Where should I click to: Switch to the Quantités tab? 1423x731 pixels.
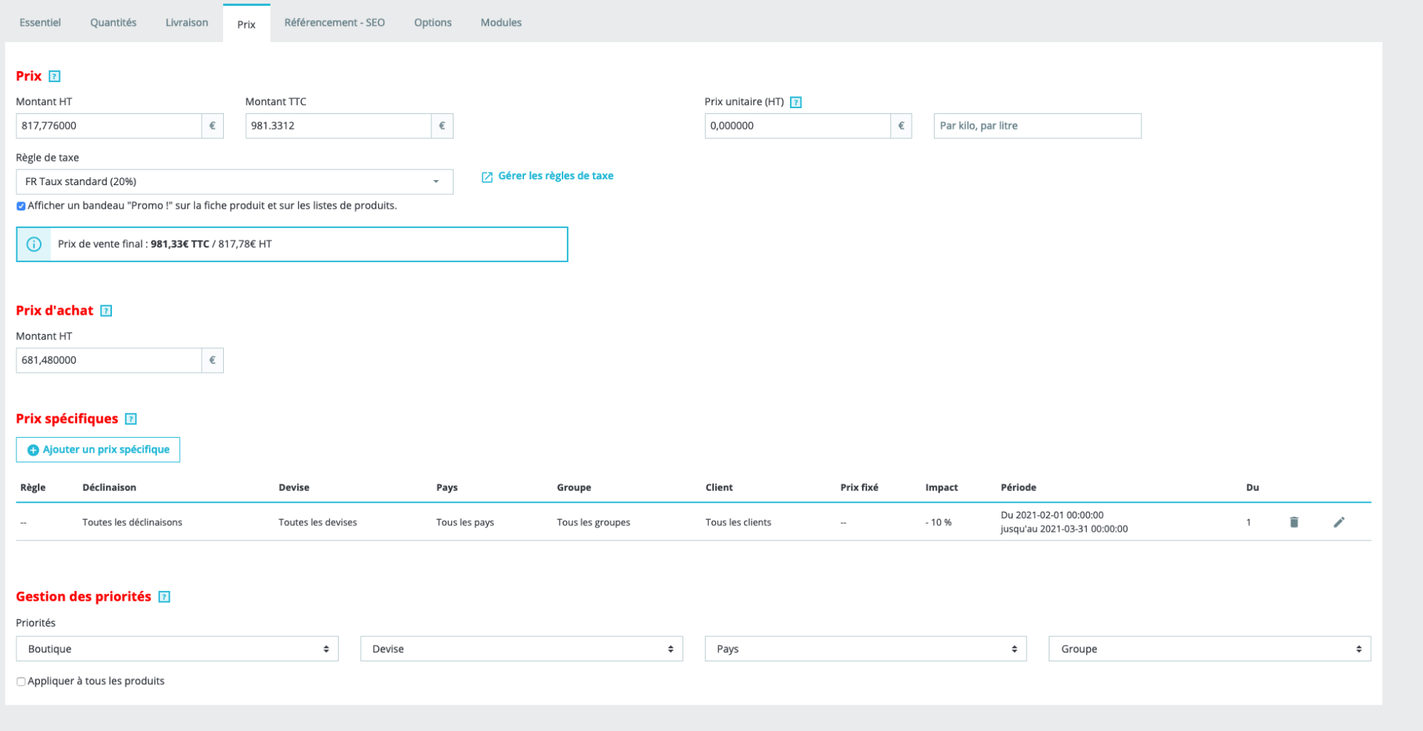(x=113, y=23)
